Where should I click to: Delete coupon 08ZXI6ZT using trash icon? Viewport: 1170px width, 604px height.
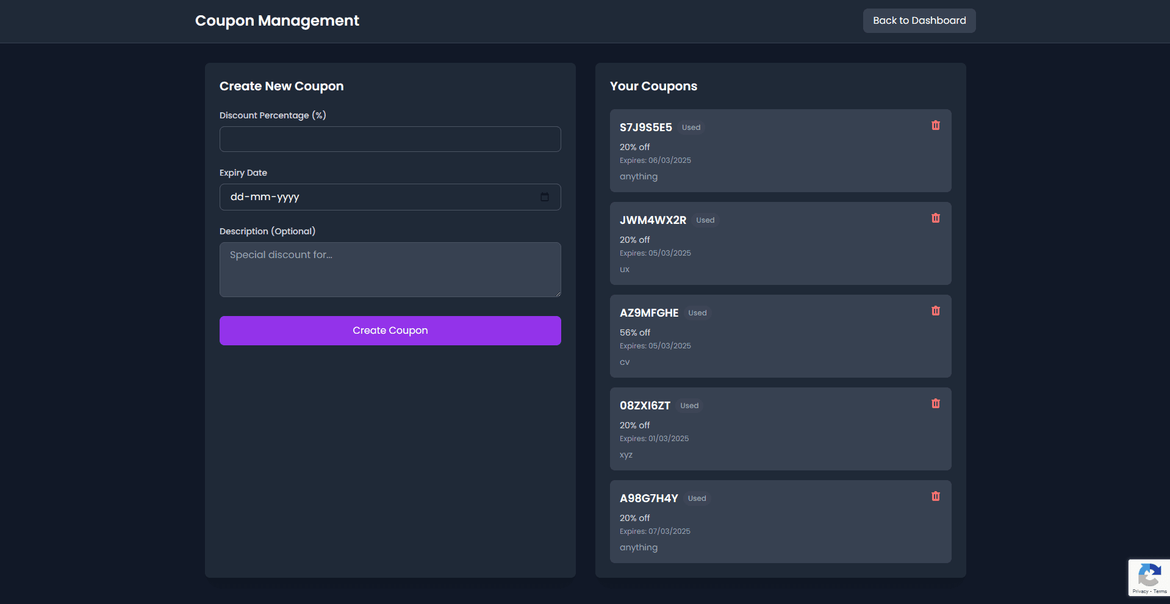(x=936, y=403)
